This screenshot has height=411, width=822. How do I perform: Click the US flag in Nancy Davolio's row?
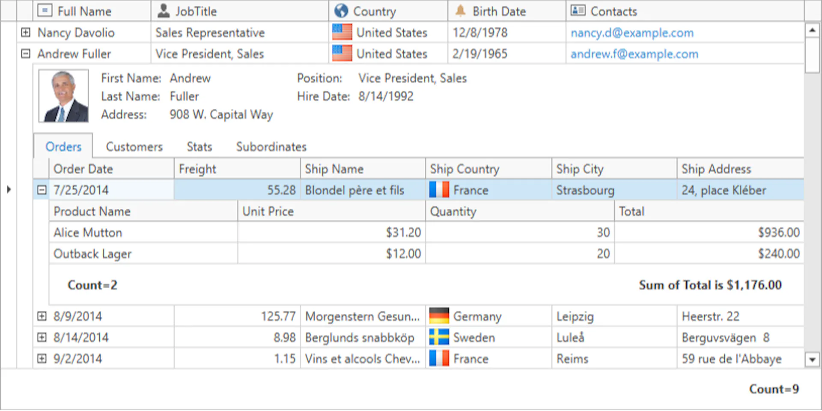point(342,33)
